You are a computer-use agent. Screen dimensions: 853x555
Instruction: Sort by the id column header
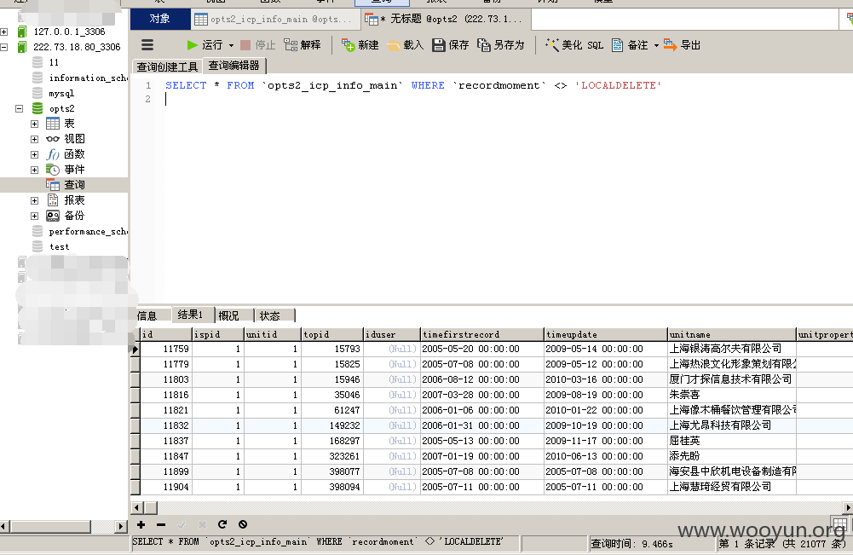(166, 335)
